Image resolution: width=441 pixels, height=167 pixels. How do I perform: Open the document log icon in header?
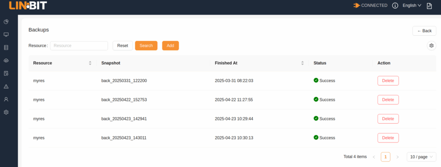pyautogui.click(x=429, y=6)
